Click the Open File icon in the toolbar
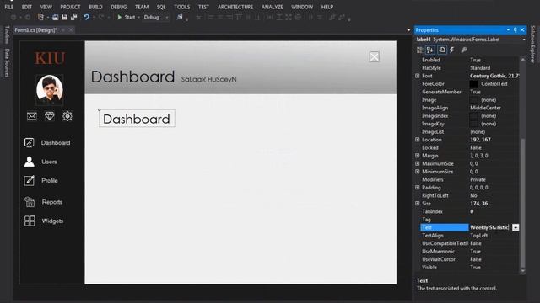Image resolution: width=540 pixels, height=303 pixels. click(55, 17)
